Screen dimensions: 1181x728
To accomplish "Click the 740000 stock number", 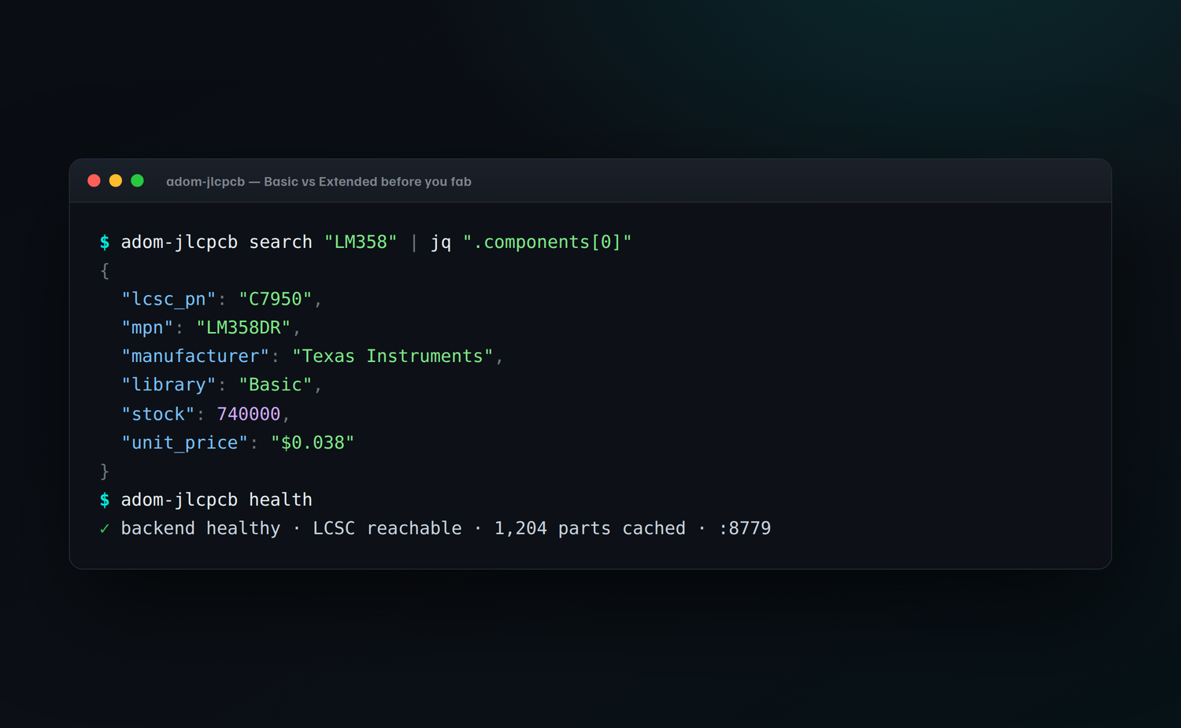I will (249, 414).
